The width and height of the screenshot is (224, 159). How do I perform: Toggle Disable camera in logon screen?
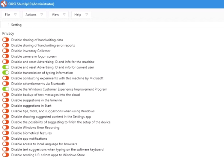(x=6, y=56)
